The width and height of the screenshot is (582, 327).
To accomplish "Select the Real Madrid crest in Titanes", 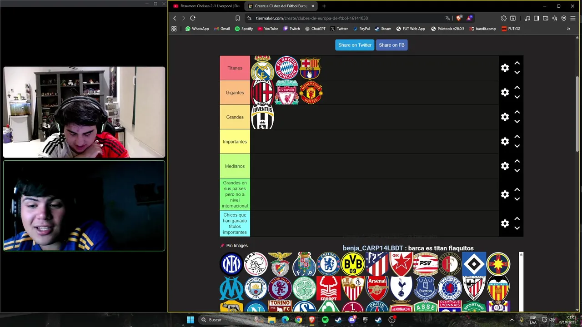I will click(x=262, y=68).
